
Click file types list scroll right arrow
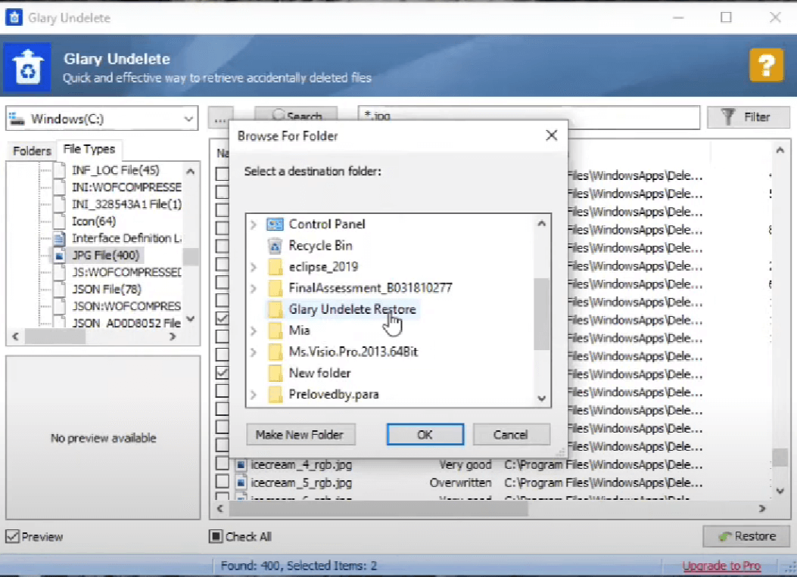point(173,337)
